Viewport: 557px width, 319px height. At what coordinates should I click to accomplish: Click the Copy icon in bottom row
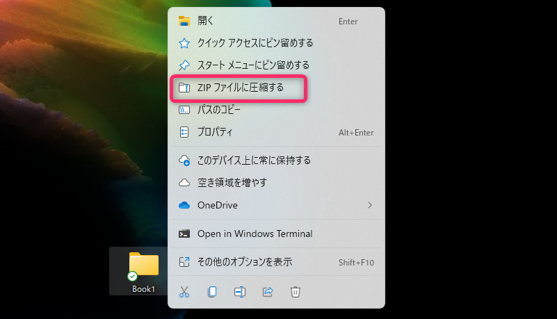(x=212, y=292)
